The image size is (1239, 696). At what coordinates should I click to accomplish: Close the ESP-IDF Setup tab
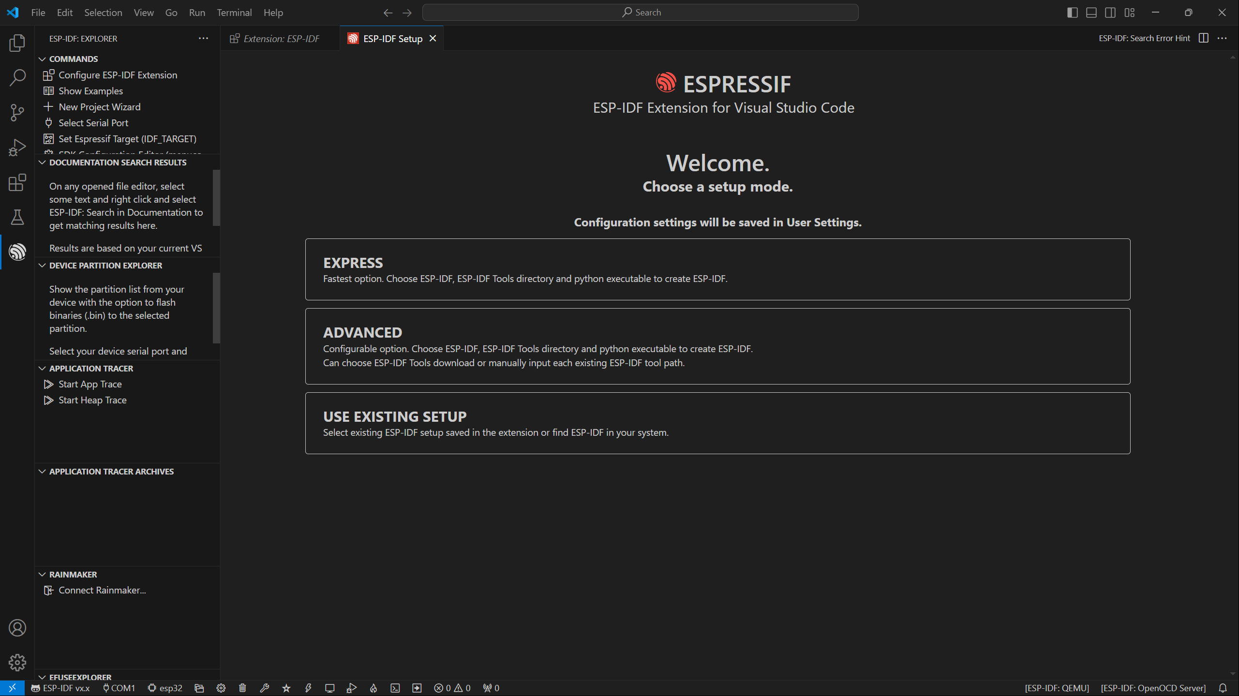433,38
